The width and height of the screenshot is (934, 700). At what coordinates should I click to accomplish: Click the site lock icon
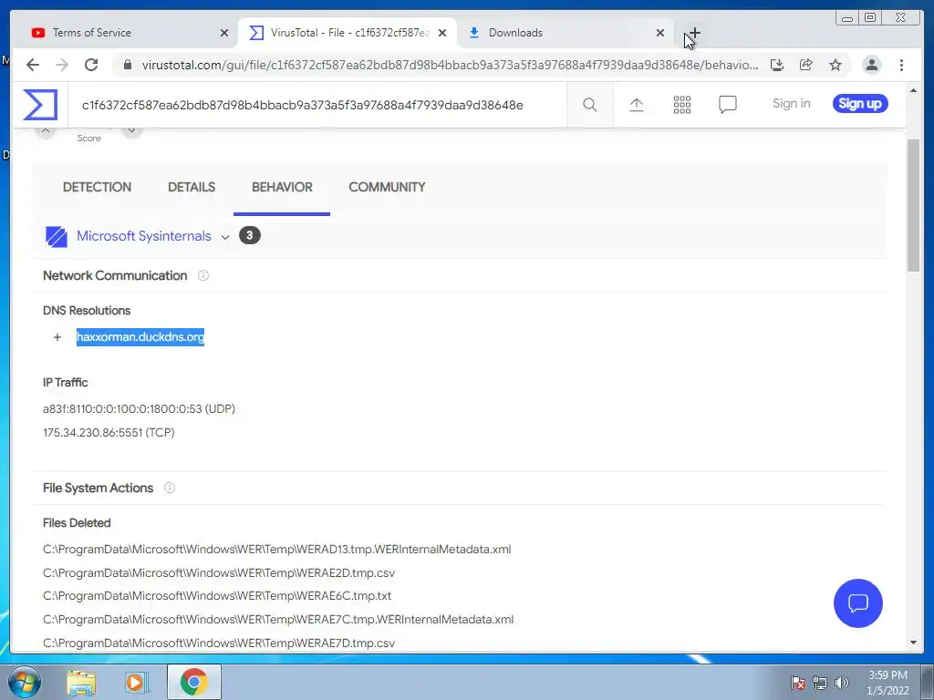(x=127, y=65)
